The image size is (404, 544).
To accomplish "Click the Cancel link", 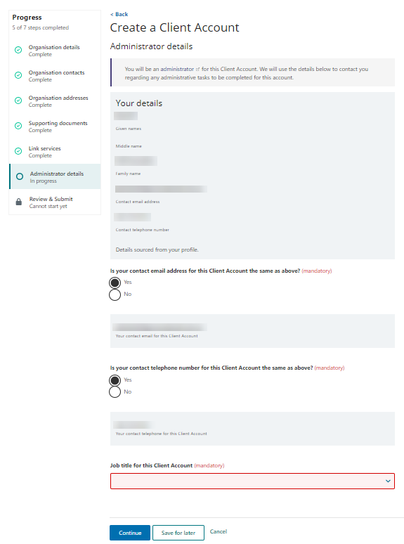I will coord(219,531).
